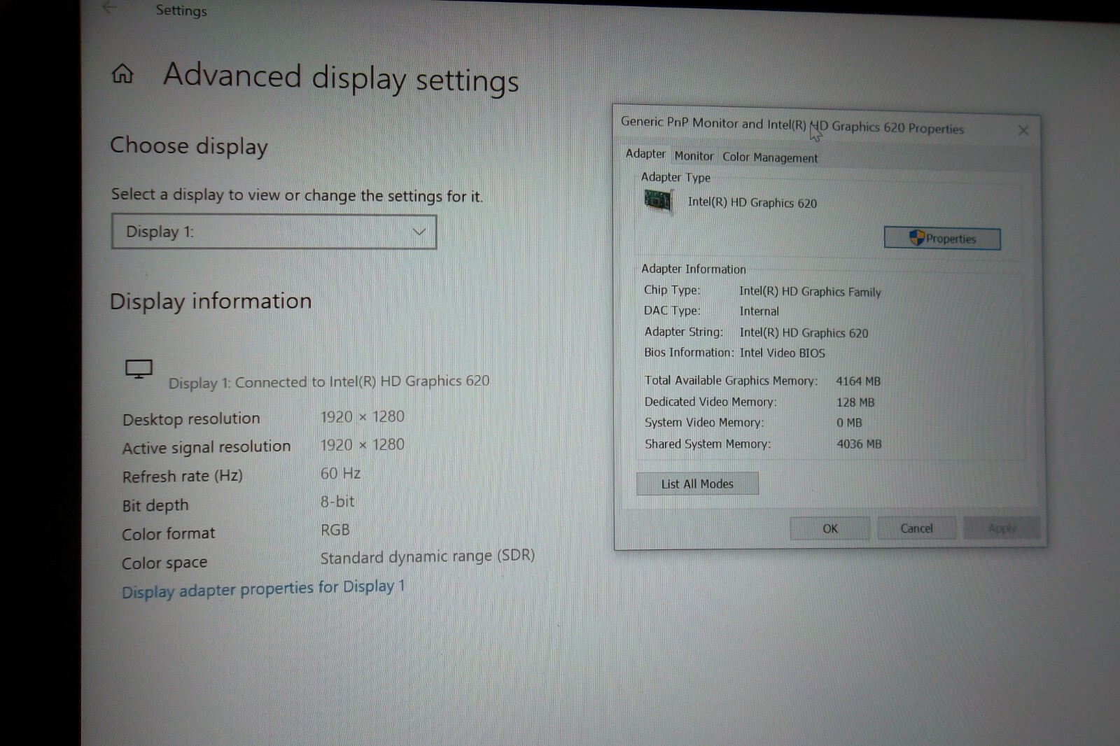Click the Adapter Type group label
The image size is (1120, 746).
pyautogui.click(x=675, y=177)
